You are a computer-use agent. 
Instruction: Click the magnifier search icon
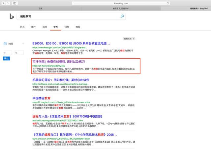pos(122,16)
